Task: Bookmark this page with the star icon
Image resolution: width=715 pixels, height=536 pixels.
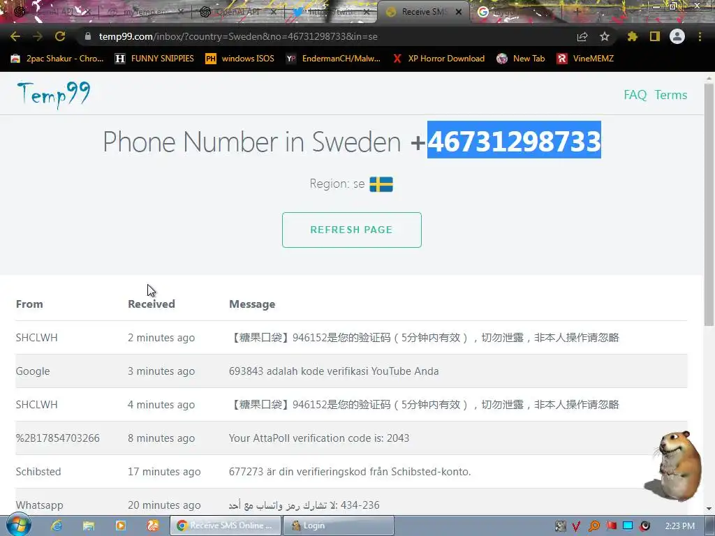Action: click(x=605, y=36)
